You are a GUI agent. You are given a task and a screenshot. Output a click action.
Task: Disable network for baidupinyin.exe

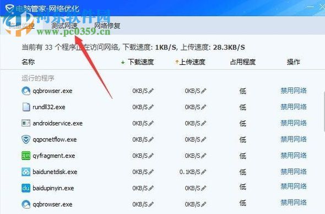pyautogui.click(x=293, y=186)
